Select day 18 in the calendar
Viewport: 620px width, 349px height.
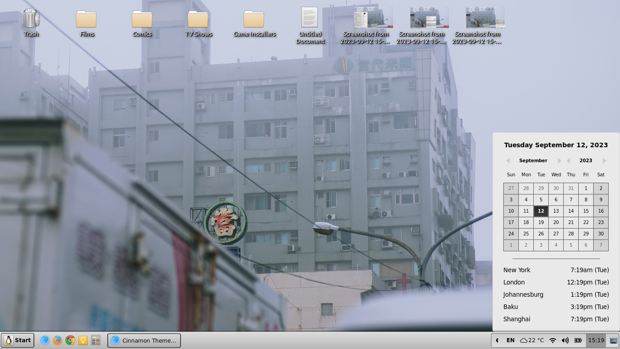(526, 222)
